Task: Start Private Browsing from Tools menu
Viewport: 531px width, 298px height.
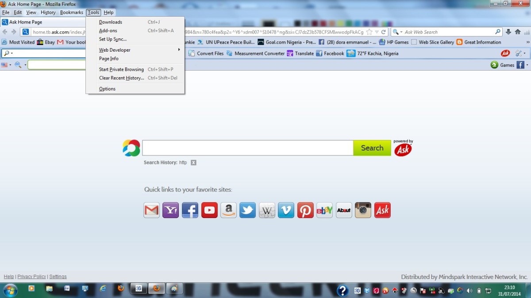Action: pyautogui.click(x=121, y=69)
